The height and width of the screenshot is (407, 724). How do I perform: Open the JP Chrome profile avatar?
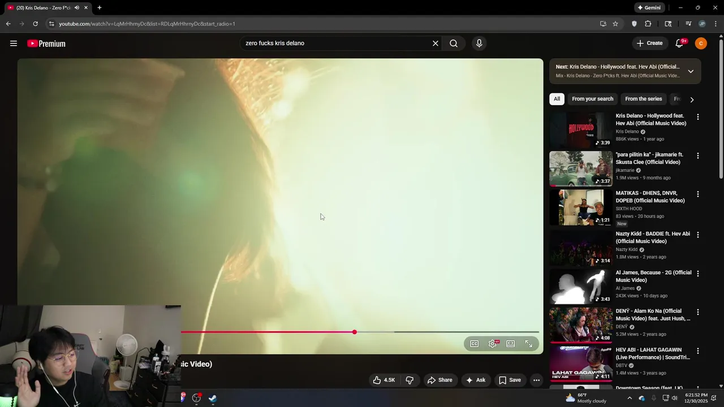[702, 24]
